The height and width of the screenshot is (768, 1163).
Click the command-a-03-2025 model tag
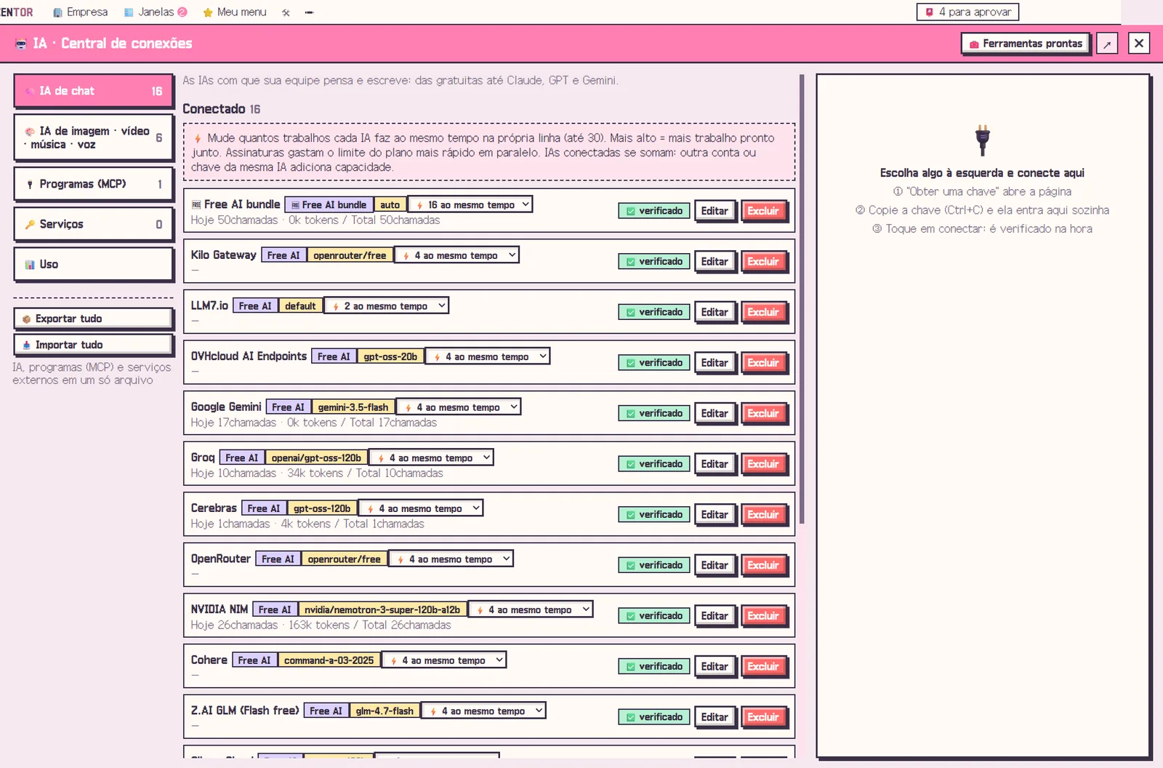click(329, 660)
